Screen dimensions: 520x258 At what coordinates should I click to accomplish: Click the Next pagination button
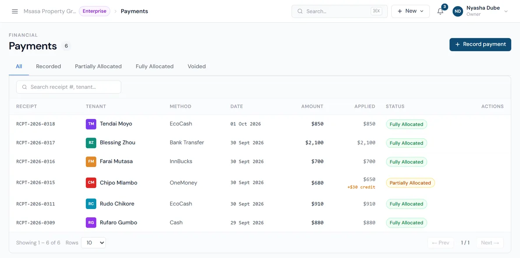tap(490, 243)
